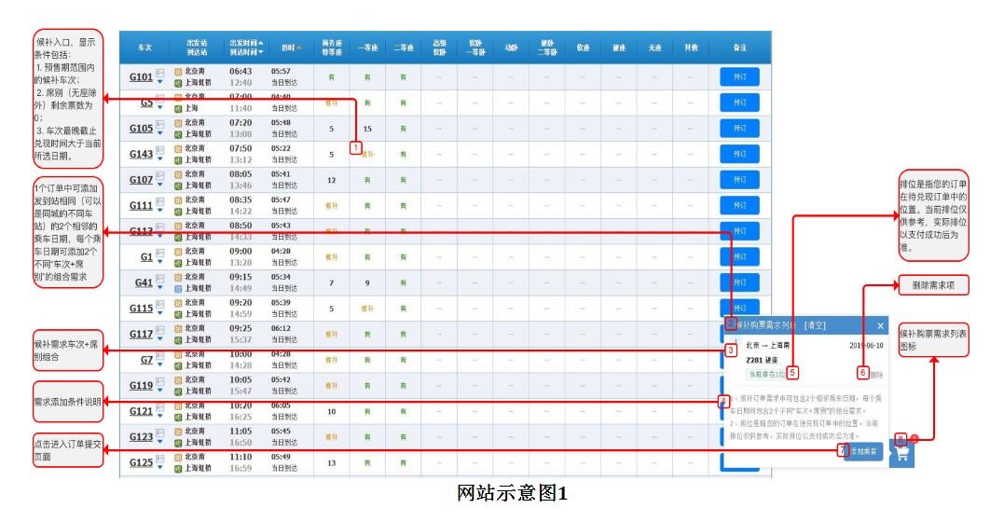This screenshot has width=1004, height=522.
Task: Book train G101 with 预订 button
Action: coord(739,76)
